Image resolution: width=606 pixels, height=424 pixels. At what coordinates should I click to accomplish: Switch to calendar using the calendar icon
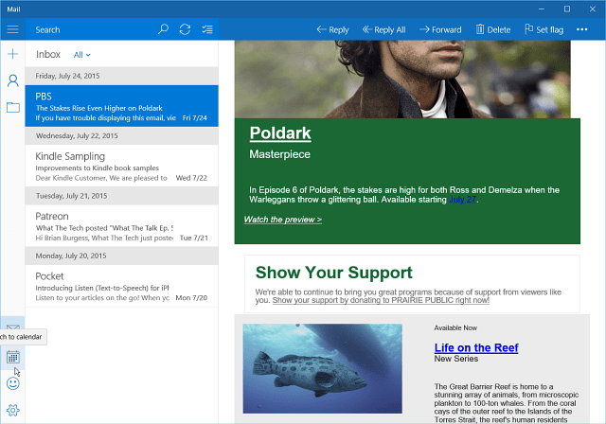tap(12, 357)
